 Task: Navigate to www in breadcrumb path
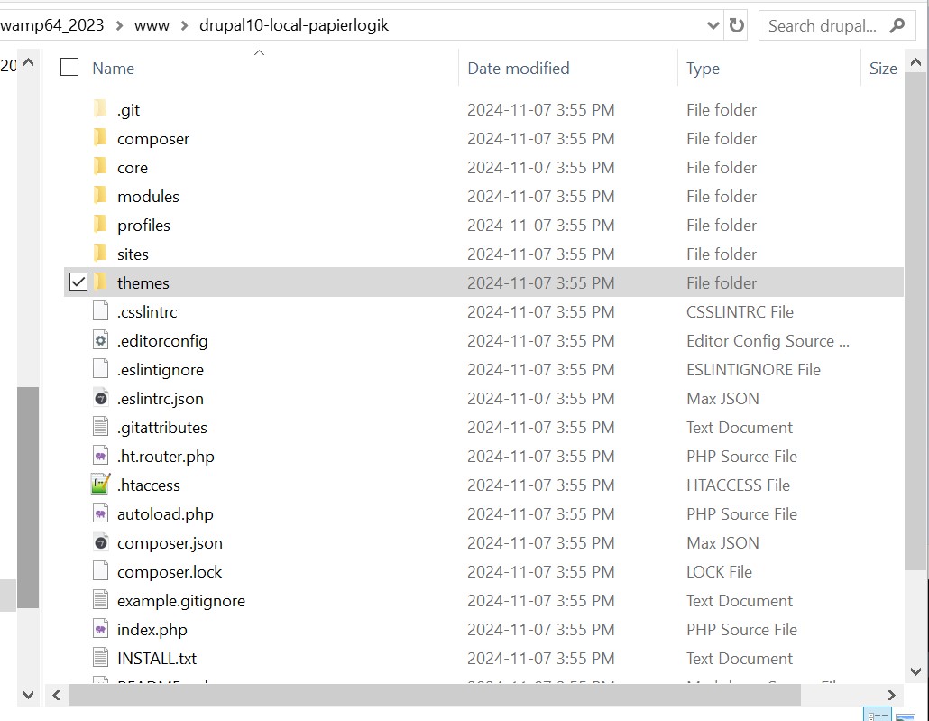[152, 26]
